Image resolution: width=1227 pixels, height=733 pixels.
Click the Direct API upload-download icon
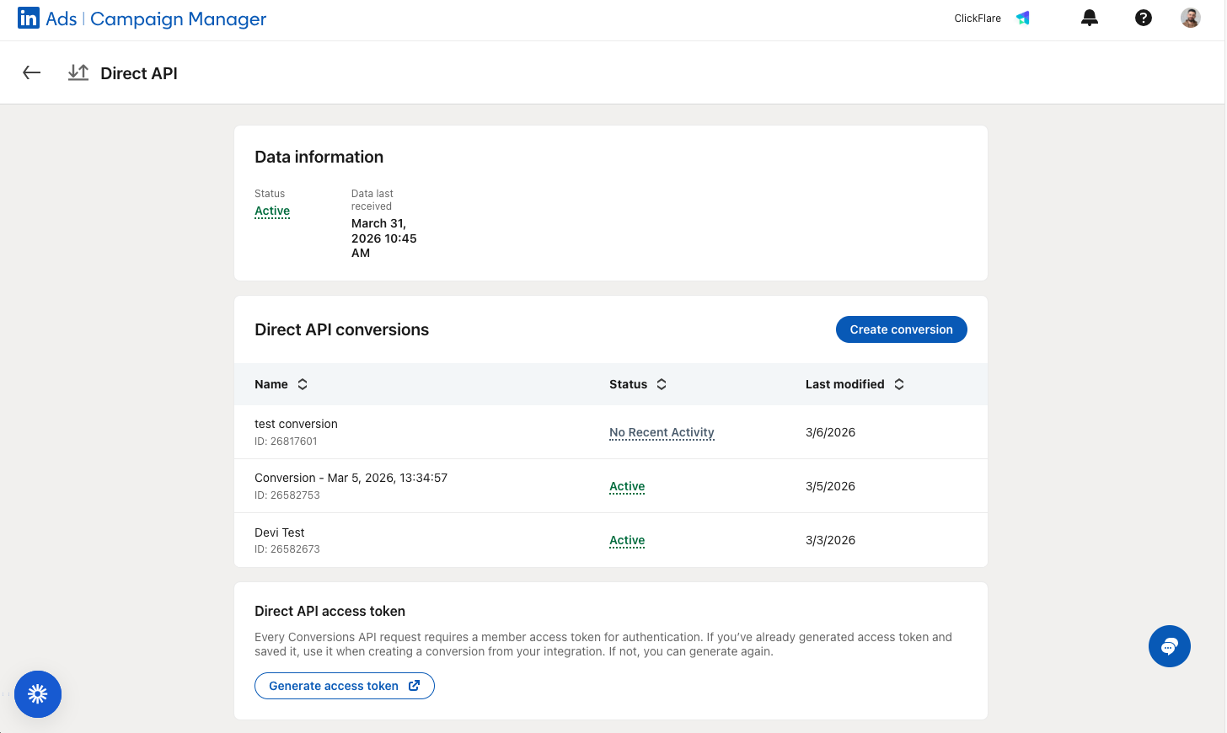(78, 73)
